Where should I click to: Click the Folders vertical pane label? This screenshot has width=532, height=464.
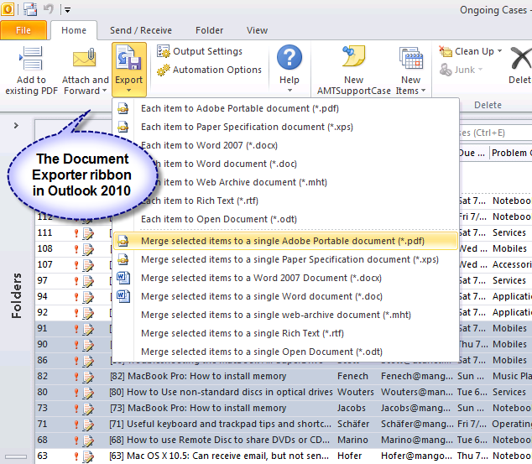pos(16,295)
